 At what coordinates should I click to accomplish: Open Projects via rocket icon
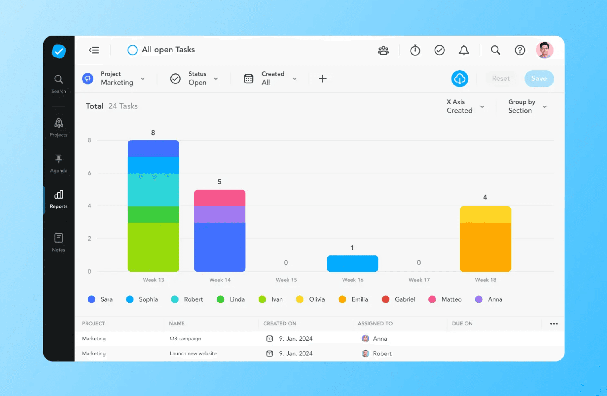point(59,127)
